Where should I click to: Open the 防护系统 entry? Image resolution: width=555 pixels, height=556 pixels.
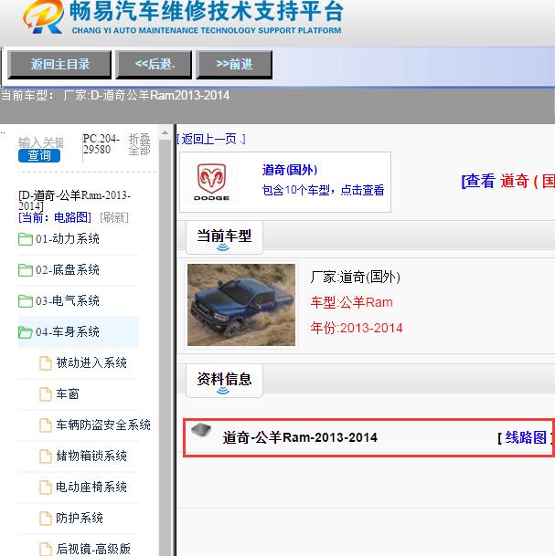(80, 518)
